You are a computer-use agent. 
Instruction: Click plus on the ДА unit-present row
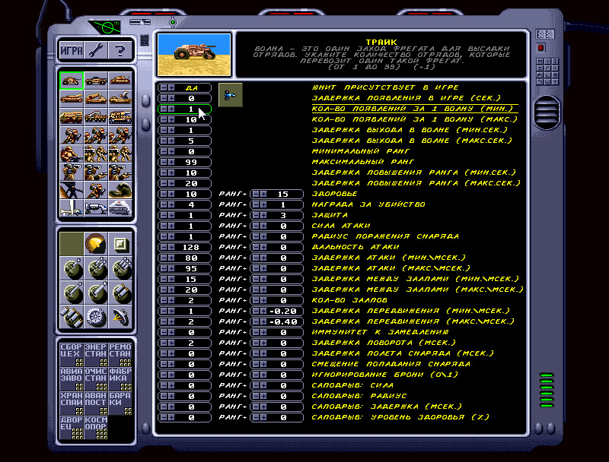click(171, 87)
